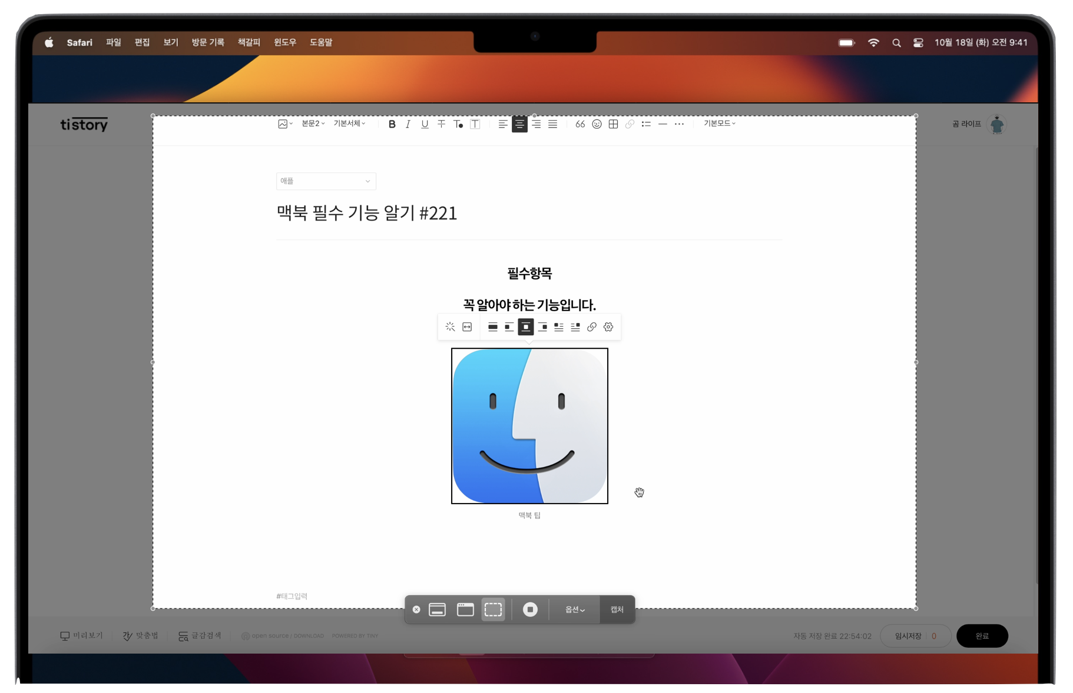Click the 맥북 팁 image caption
The height and width of the screenshot is (693, 1073).
coord(529,515)
